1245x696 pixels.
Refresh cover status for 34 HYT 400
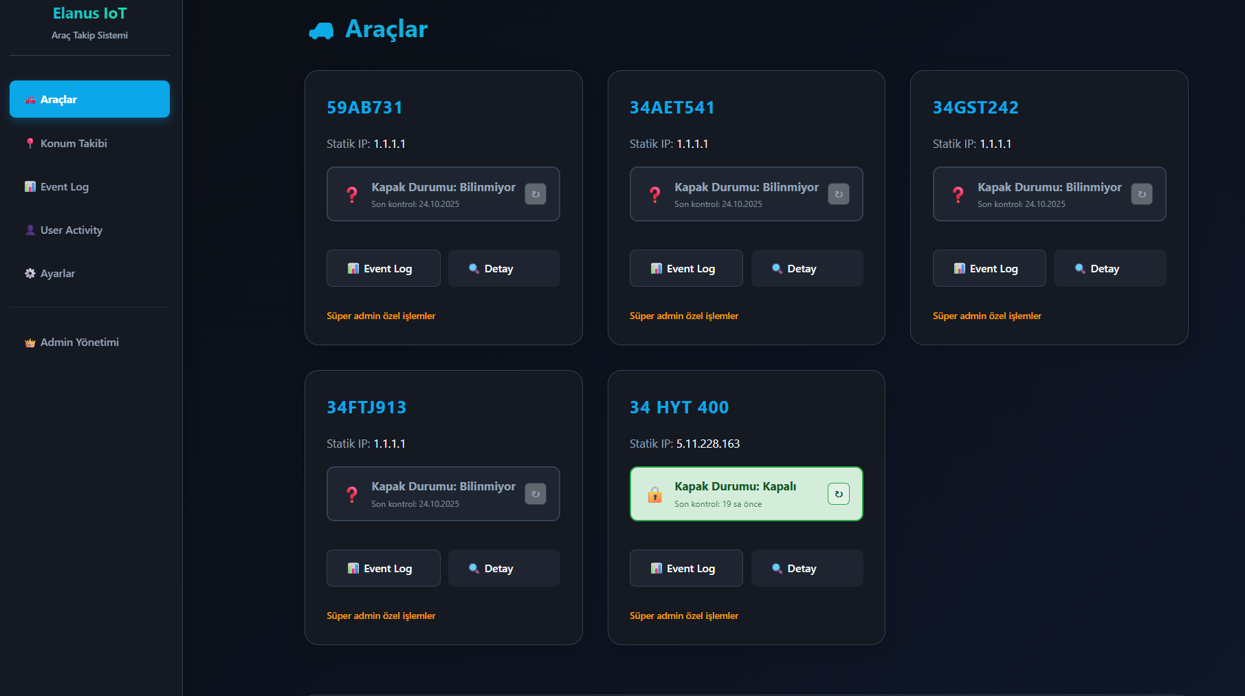coord(838,494)
